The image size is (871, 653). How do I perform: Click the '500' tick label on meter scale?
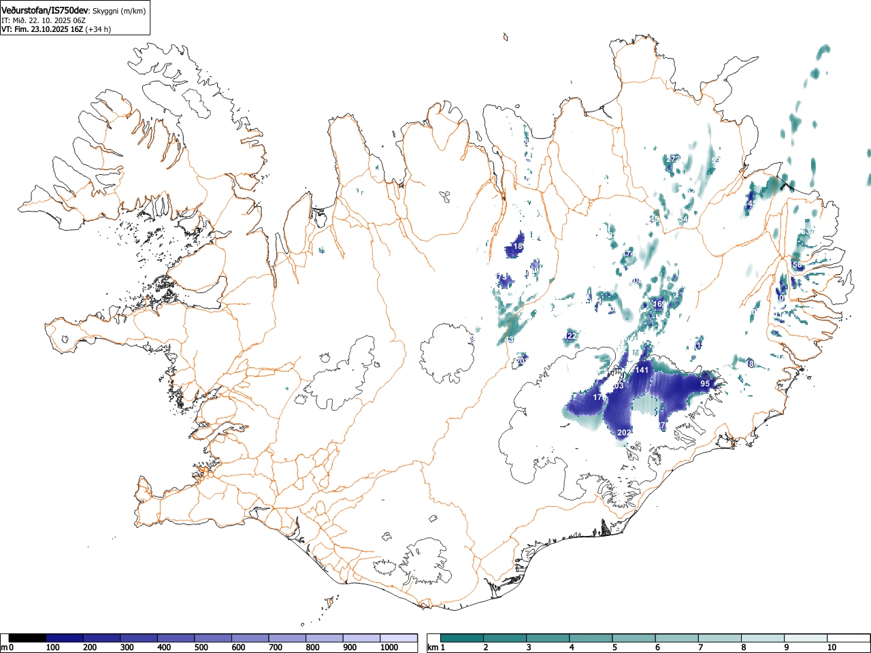click(x=201, y=648)
